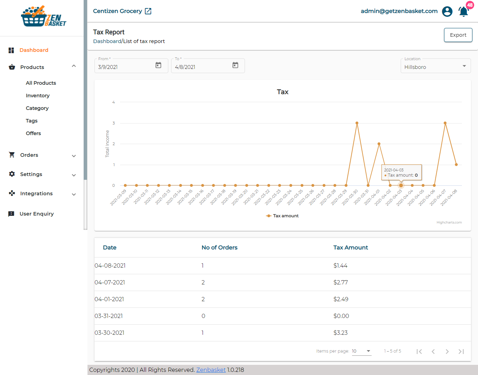The width and height of the screenshot is (478, 375).
Task: Click the Export button
Action: (458, 35)
